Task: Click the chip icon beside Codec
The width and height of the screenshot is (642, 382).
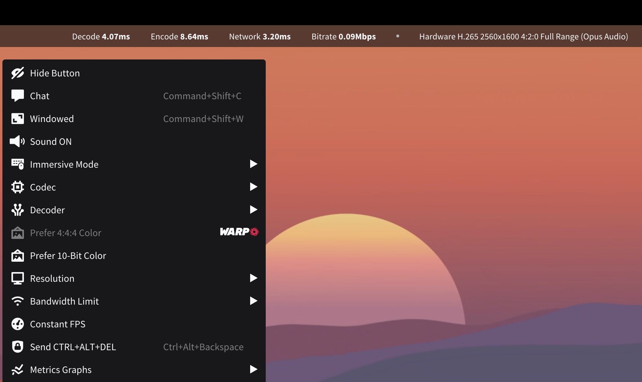Action: click(x=18, y=187)
